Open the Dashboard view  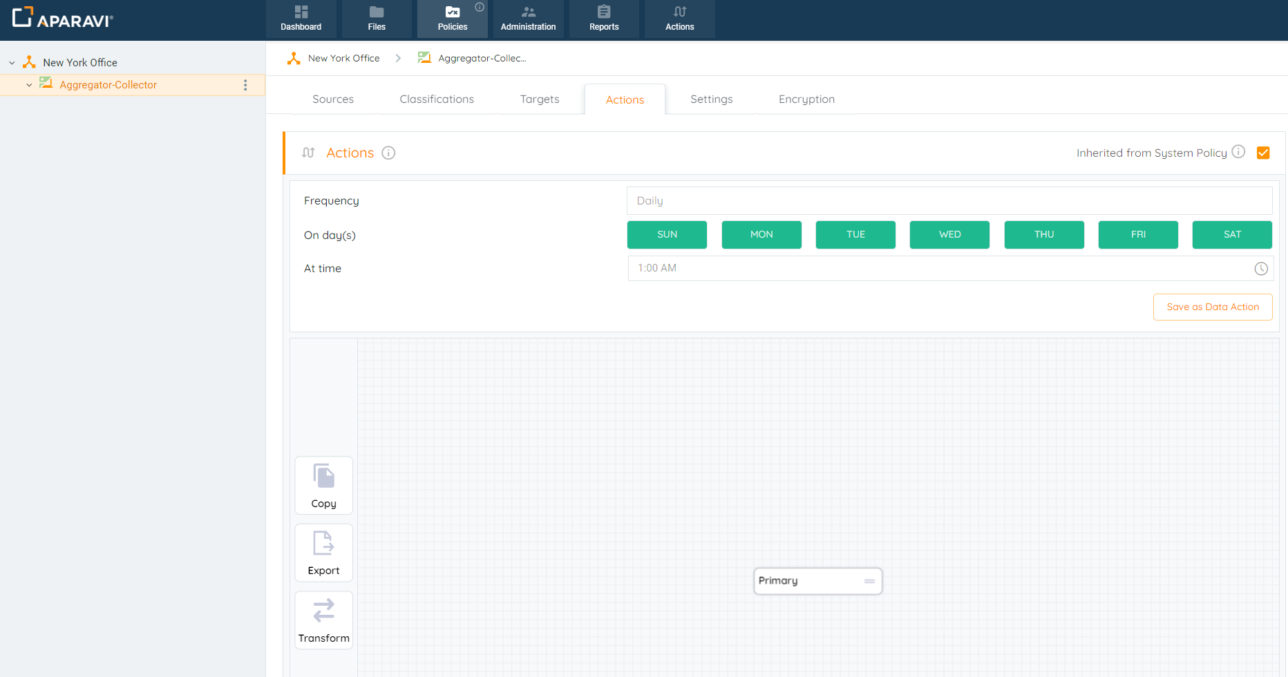click(301, 19)
